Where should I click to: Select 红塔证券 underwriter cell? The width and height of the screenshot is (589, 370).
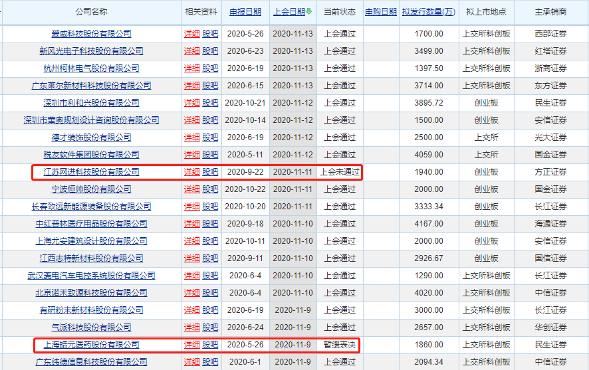point(550,51)
